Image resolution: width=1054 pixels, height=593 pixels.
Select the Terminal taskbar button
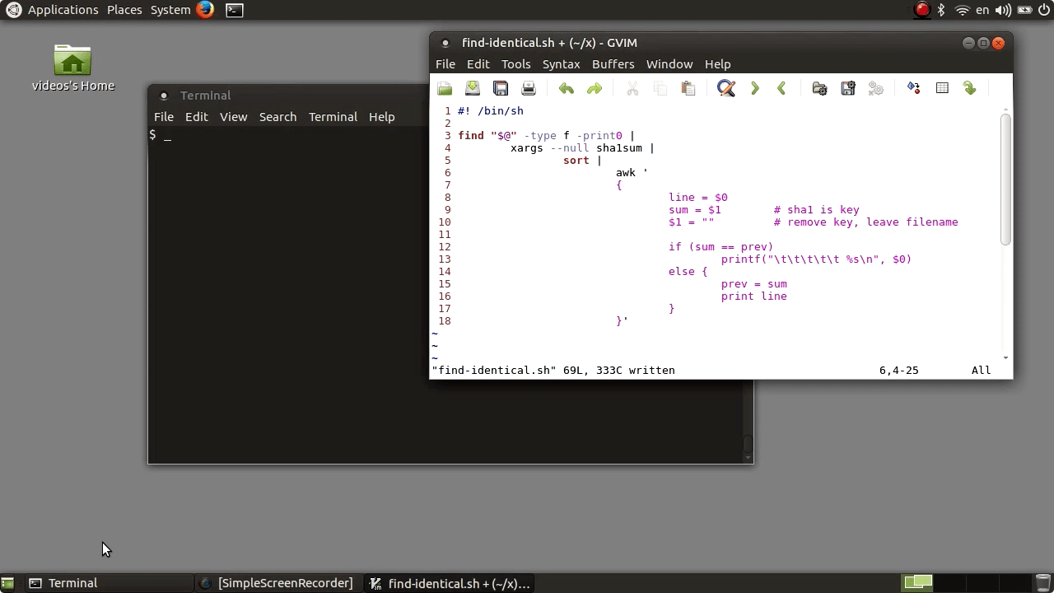pos(72,583)
